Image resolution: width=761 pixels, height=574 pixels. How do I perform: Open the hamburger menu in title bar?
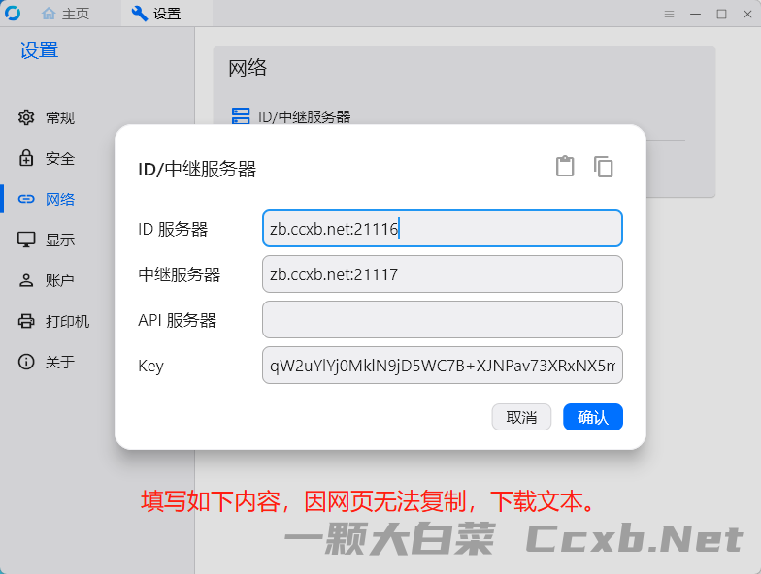click(670, 14)
